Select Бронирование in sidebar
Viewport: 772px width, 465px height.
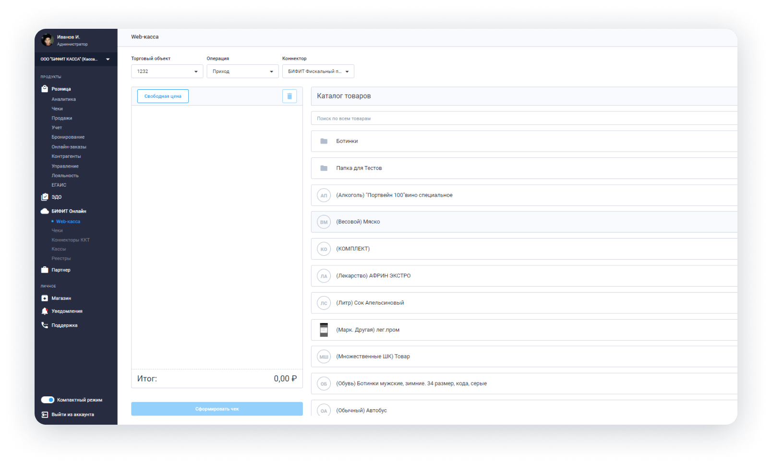pyautogui.click(x=68, y=137)
